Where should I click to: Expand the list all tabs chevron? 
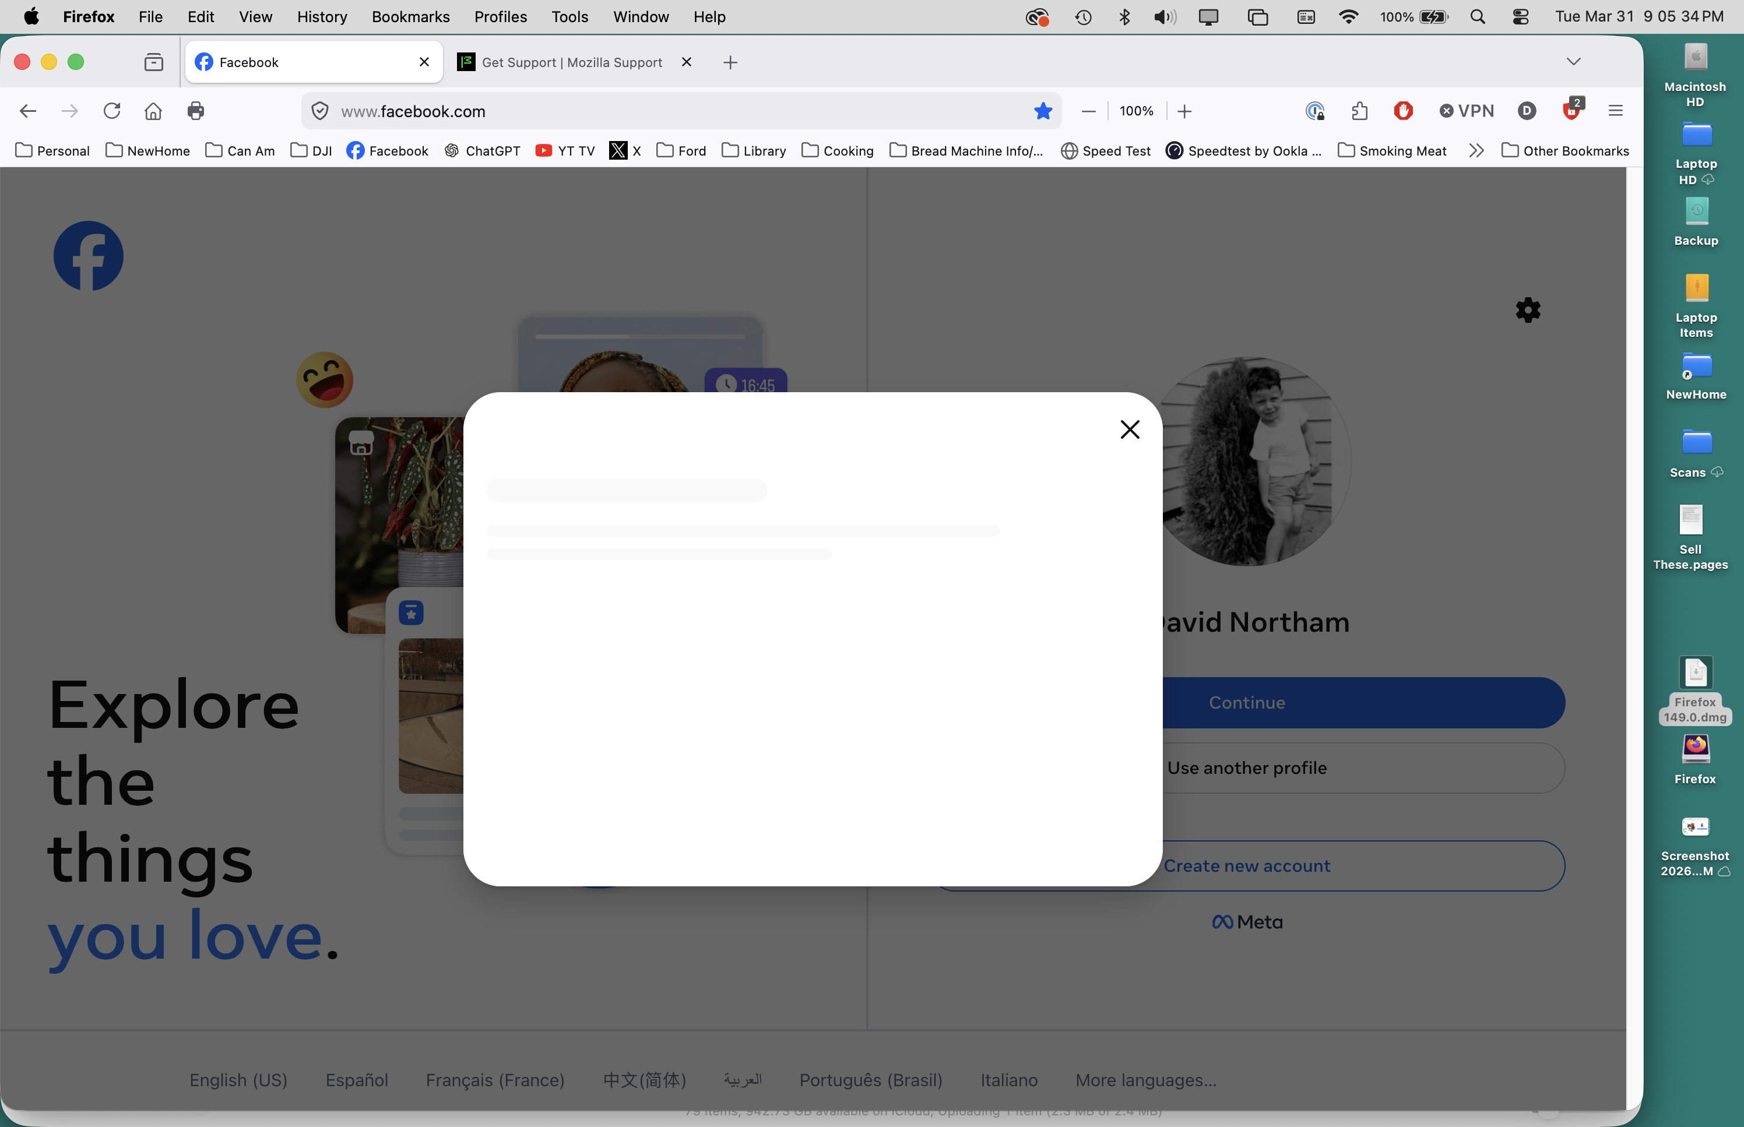1573,62
